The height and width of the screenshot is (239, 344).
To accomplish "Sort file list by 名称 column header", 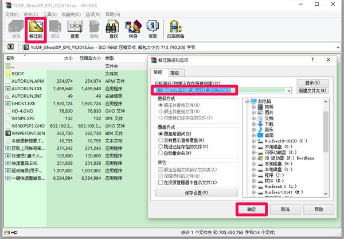I will [x=25, y=58].
